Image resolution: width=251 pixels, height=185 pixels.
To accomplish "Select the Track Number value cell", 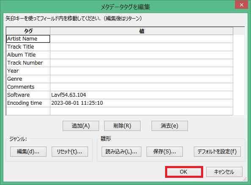I will [x=141, y=63].
